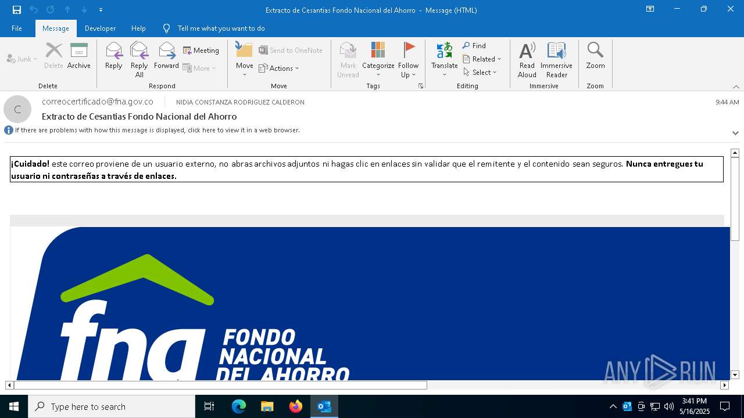
Task: Switch to the Message ribbon tab
Action: tap(56, 28)
